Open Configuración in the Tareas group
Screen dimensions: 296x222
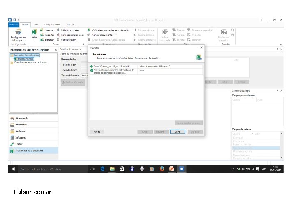pyautogui.click(x=67, y=40)
